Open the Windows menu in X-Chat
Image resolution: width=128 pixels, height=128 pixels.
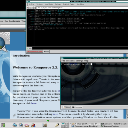tap(39, 4)
